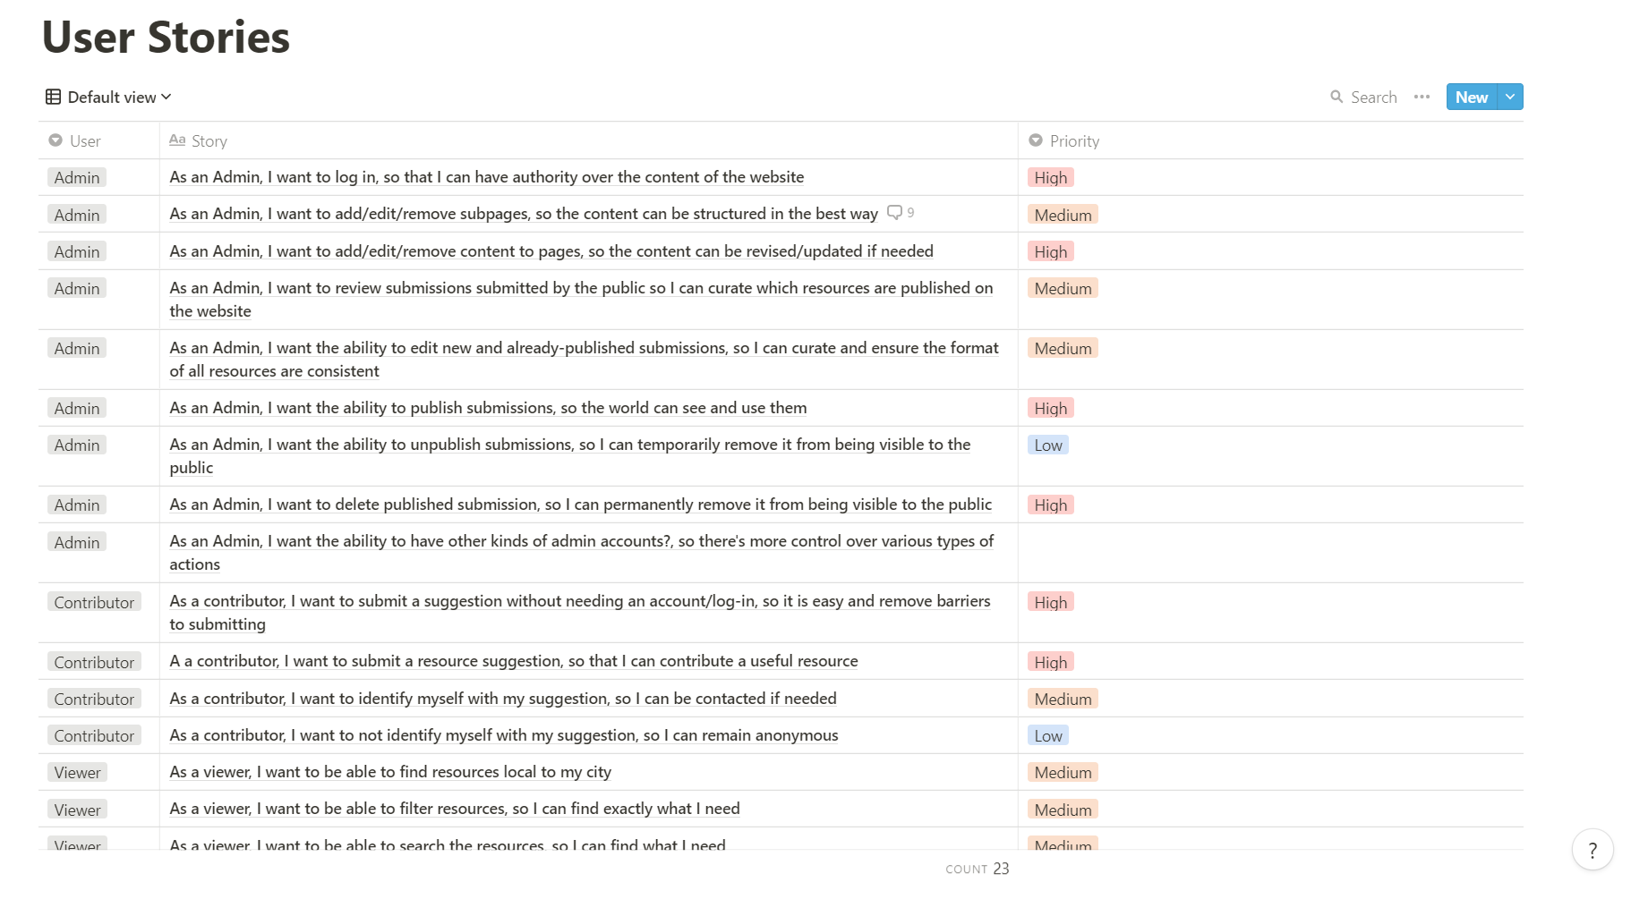Click the table view icon beside Default view
Viewport: 1631px width, 899px height.
(54, 97)
